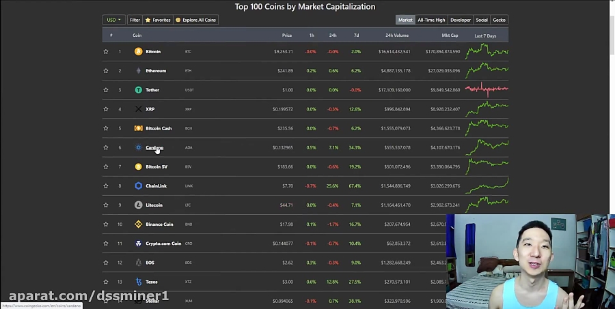This screenshot has height=309, width=615.
Task: Switch to the All-Time High tab
Action: click(x=431, y=20)
